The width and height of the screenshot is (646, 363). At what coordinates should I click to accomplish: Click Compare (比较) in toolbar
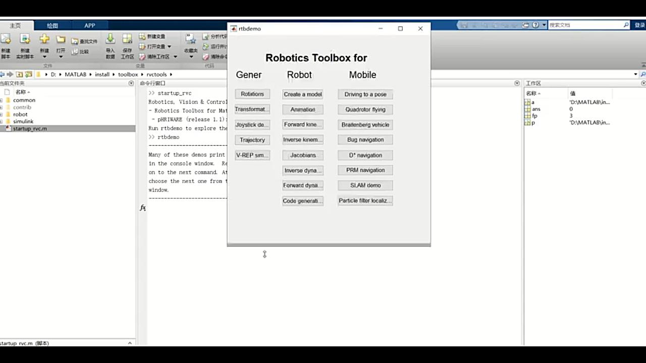click(x=81, y=51)
